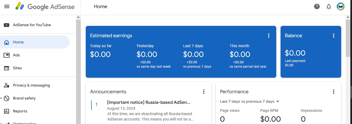The width and height of the screenshot is (352, 124).
Task: Click 'vs same period last year' text
Action: click(248, 67)
